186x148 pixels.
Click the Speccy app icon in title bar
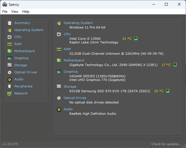(5, 5)
